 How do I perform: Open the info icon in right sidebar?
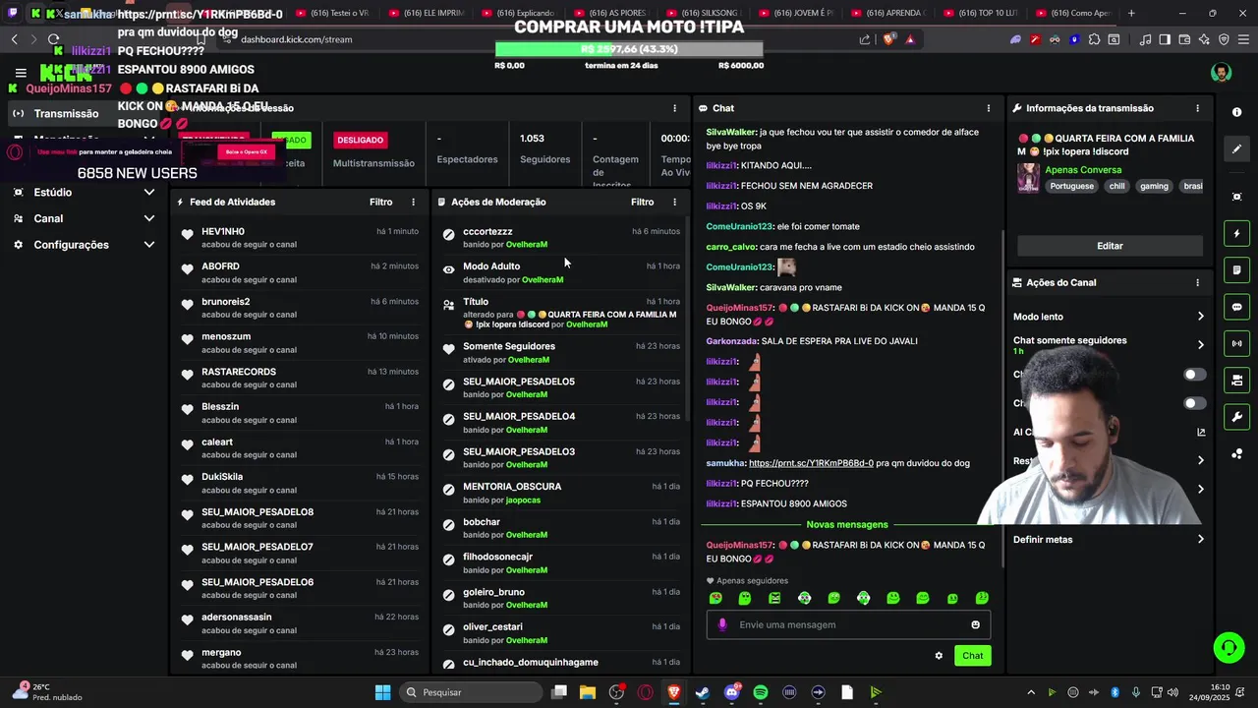(x=1237, y=112)
